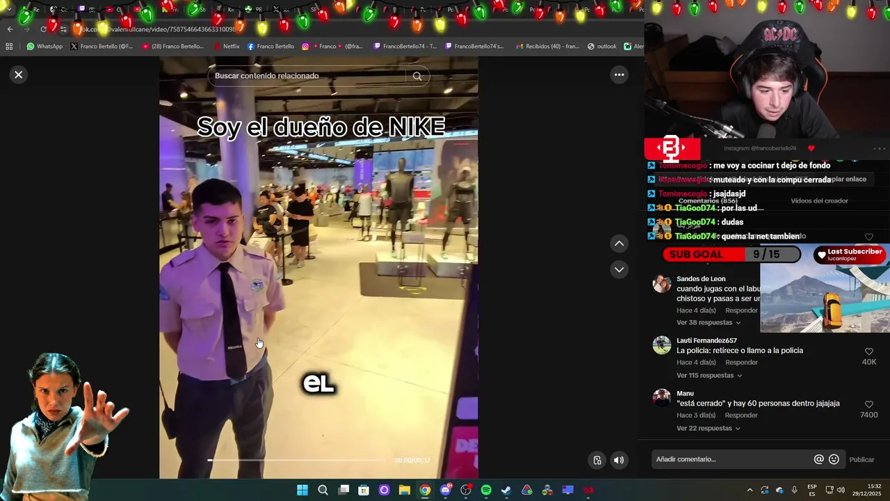Open OBS Studio from the taskbar

tap(466, 491)
